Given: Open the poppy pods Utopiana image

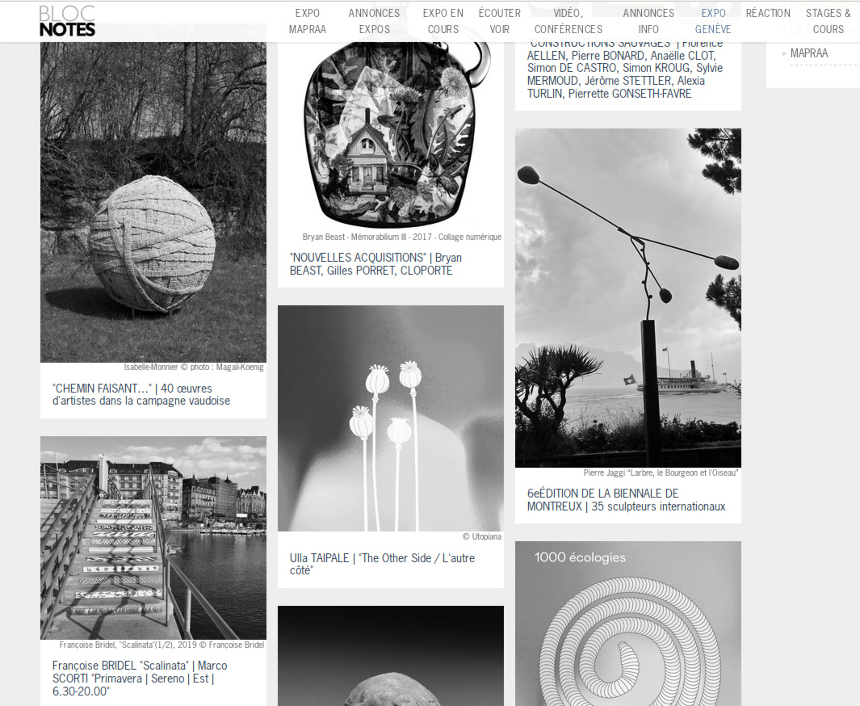Looking at the screenshot, I should tap(391, 418).
